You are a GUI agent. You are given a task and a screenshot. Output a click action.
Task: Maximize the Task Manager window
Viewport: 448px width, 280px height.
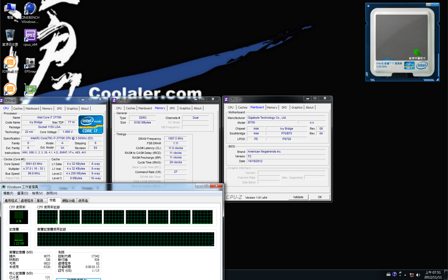tap(206, 186)
